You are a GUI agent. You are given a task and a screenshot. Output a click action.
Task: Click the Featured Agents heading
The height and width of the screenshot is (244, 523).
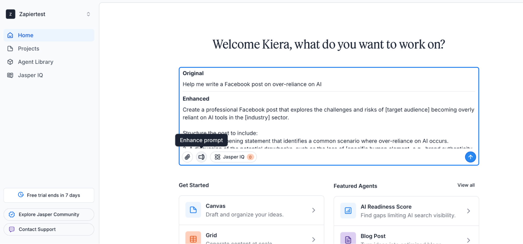click(355, 186)
